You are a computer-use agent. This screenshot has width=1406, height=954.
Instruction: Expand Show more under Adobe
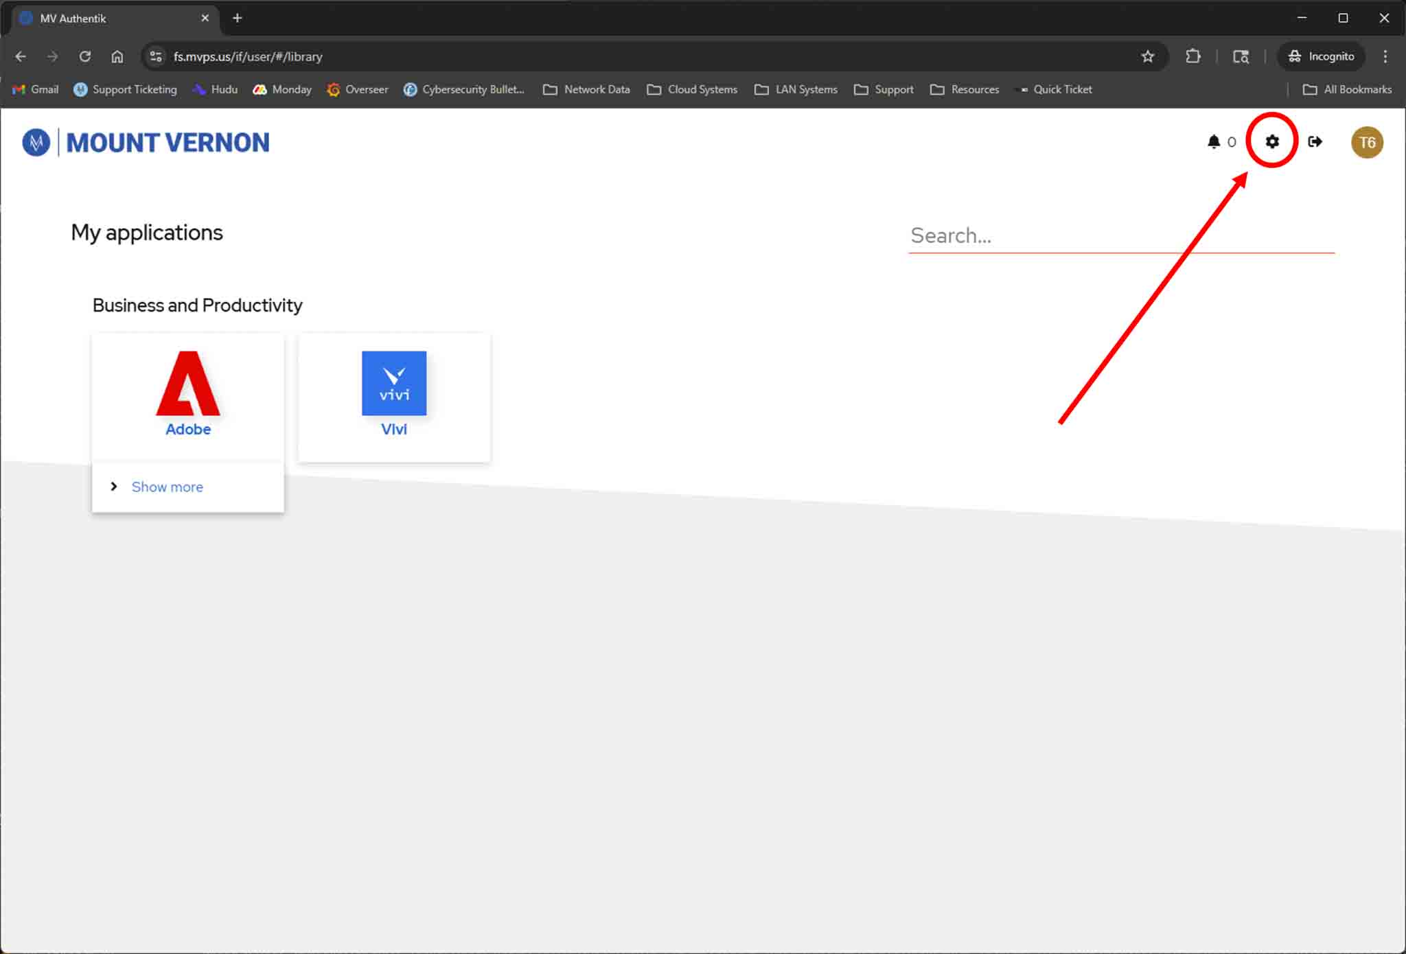pos(167,487)
